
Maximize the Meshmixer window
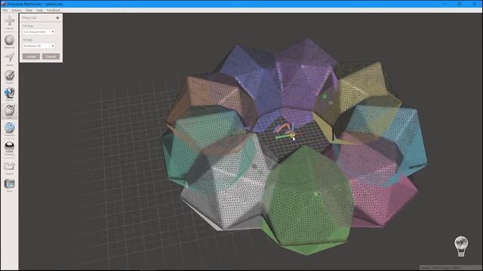[x=460, y=4]
